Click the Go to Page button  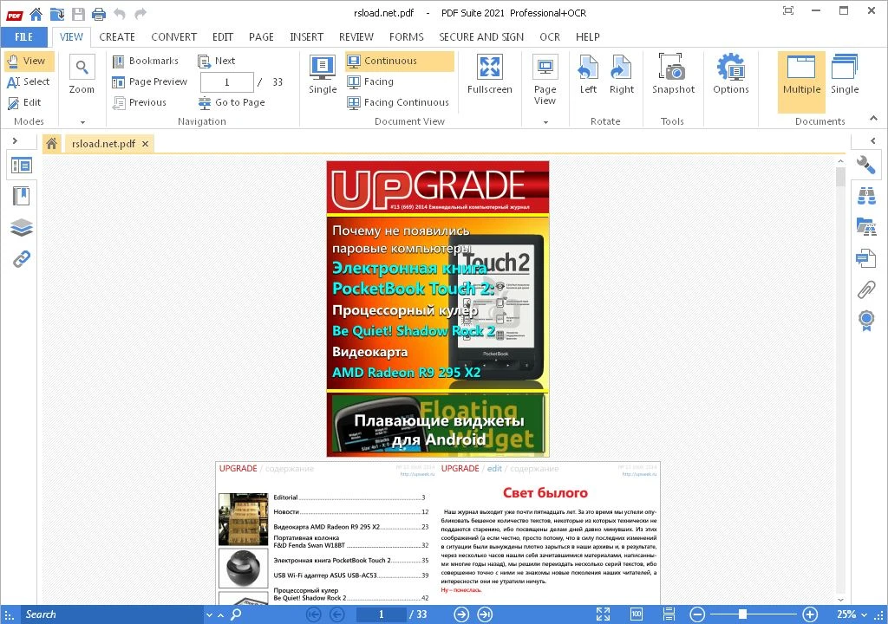pos(232,102)
